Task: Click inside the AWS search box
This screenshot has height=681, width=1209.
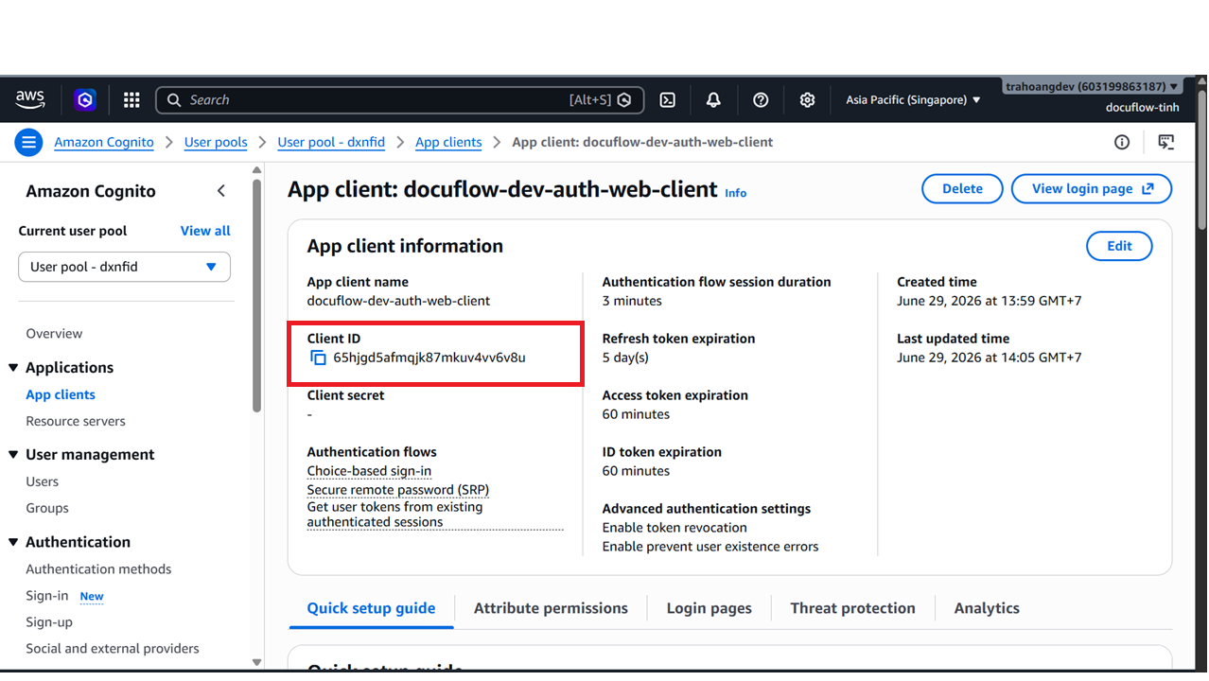Action: [x=399, y=99]
